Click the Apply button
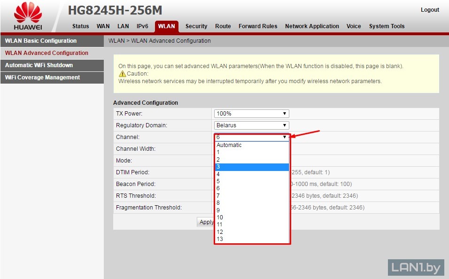This screenshot has width=449, height=279. (206, 222)
